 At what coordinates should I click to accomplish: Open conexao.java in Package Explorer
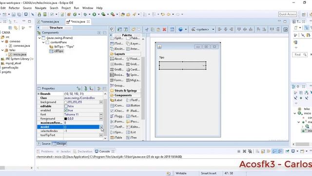(19, 45)
